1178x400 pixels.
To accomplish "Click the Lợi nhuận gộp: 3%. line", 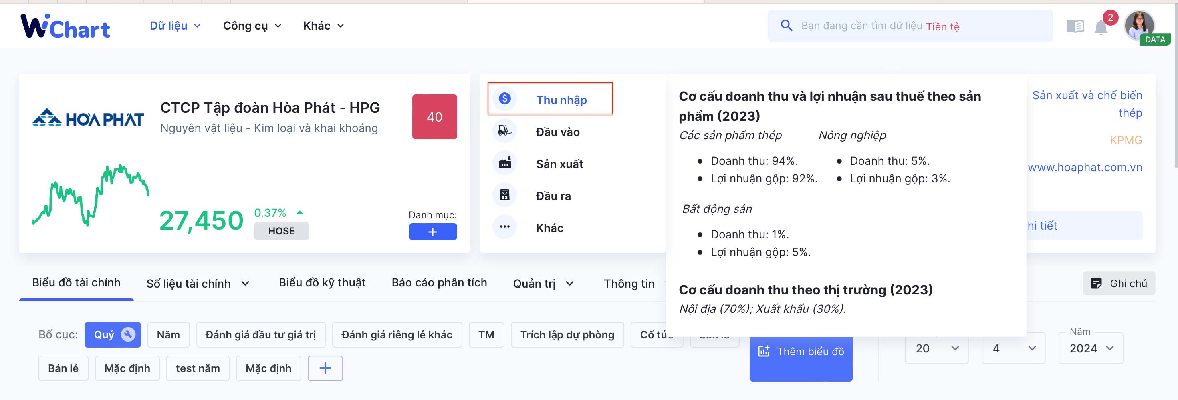I will click(900, 178).
